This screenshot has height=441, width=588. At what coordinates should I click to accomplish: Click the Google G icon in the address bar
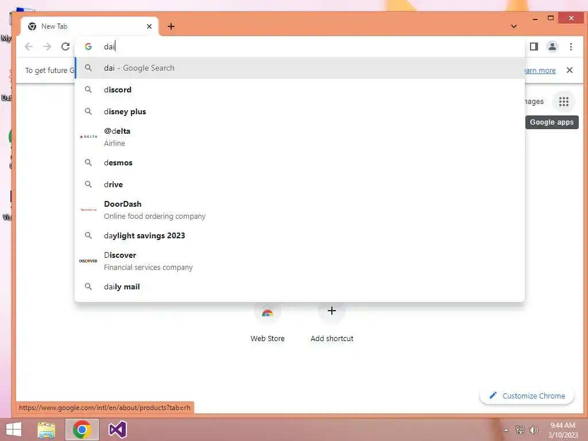(x=88, y=47)
